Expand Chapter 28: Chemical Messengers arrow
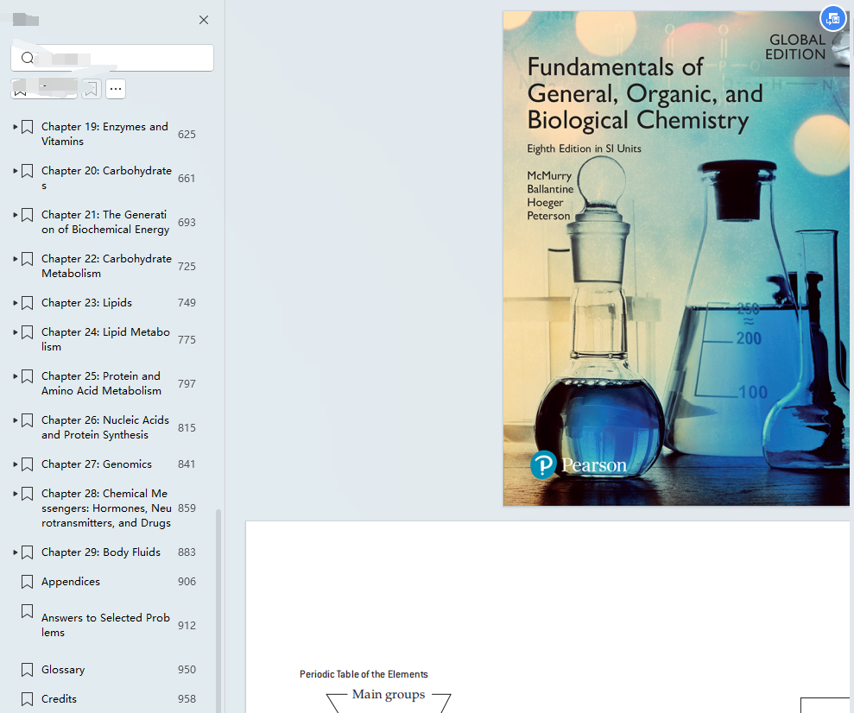The height and width of the screenshot is (713, 854). 16,495
